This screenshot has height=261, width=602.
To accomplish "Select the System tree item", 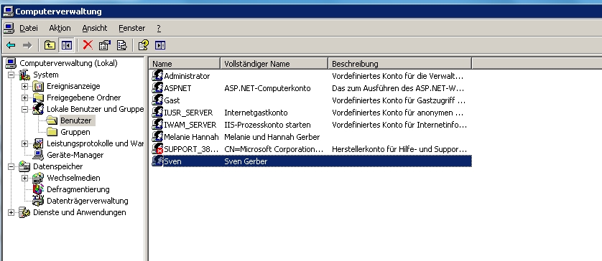I will point(46,75).
